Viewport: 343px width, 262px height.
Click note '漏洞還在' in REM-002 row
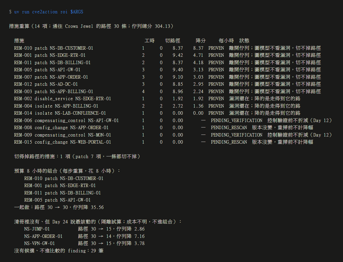(239, 99)
